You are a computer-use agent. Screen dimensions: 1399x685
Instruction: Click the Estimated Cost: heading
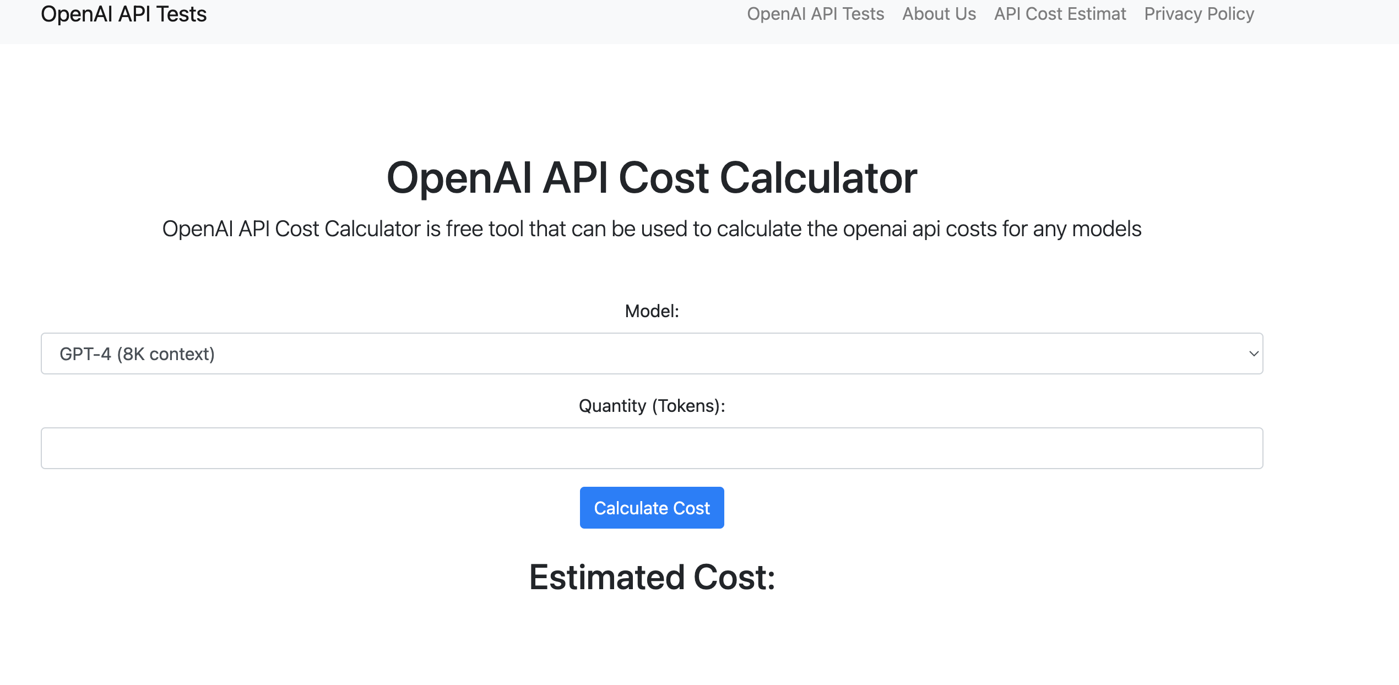(652, 577)
